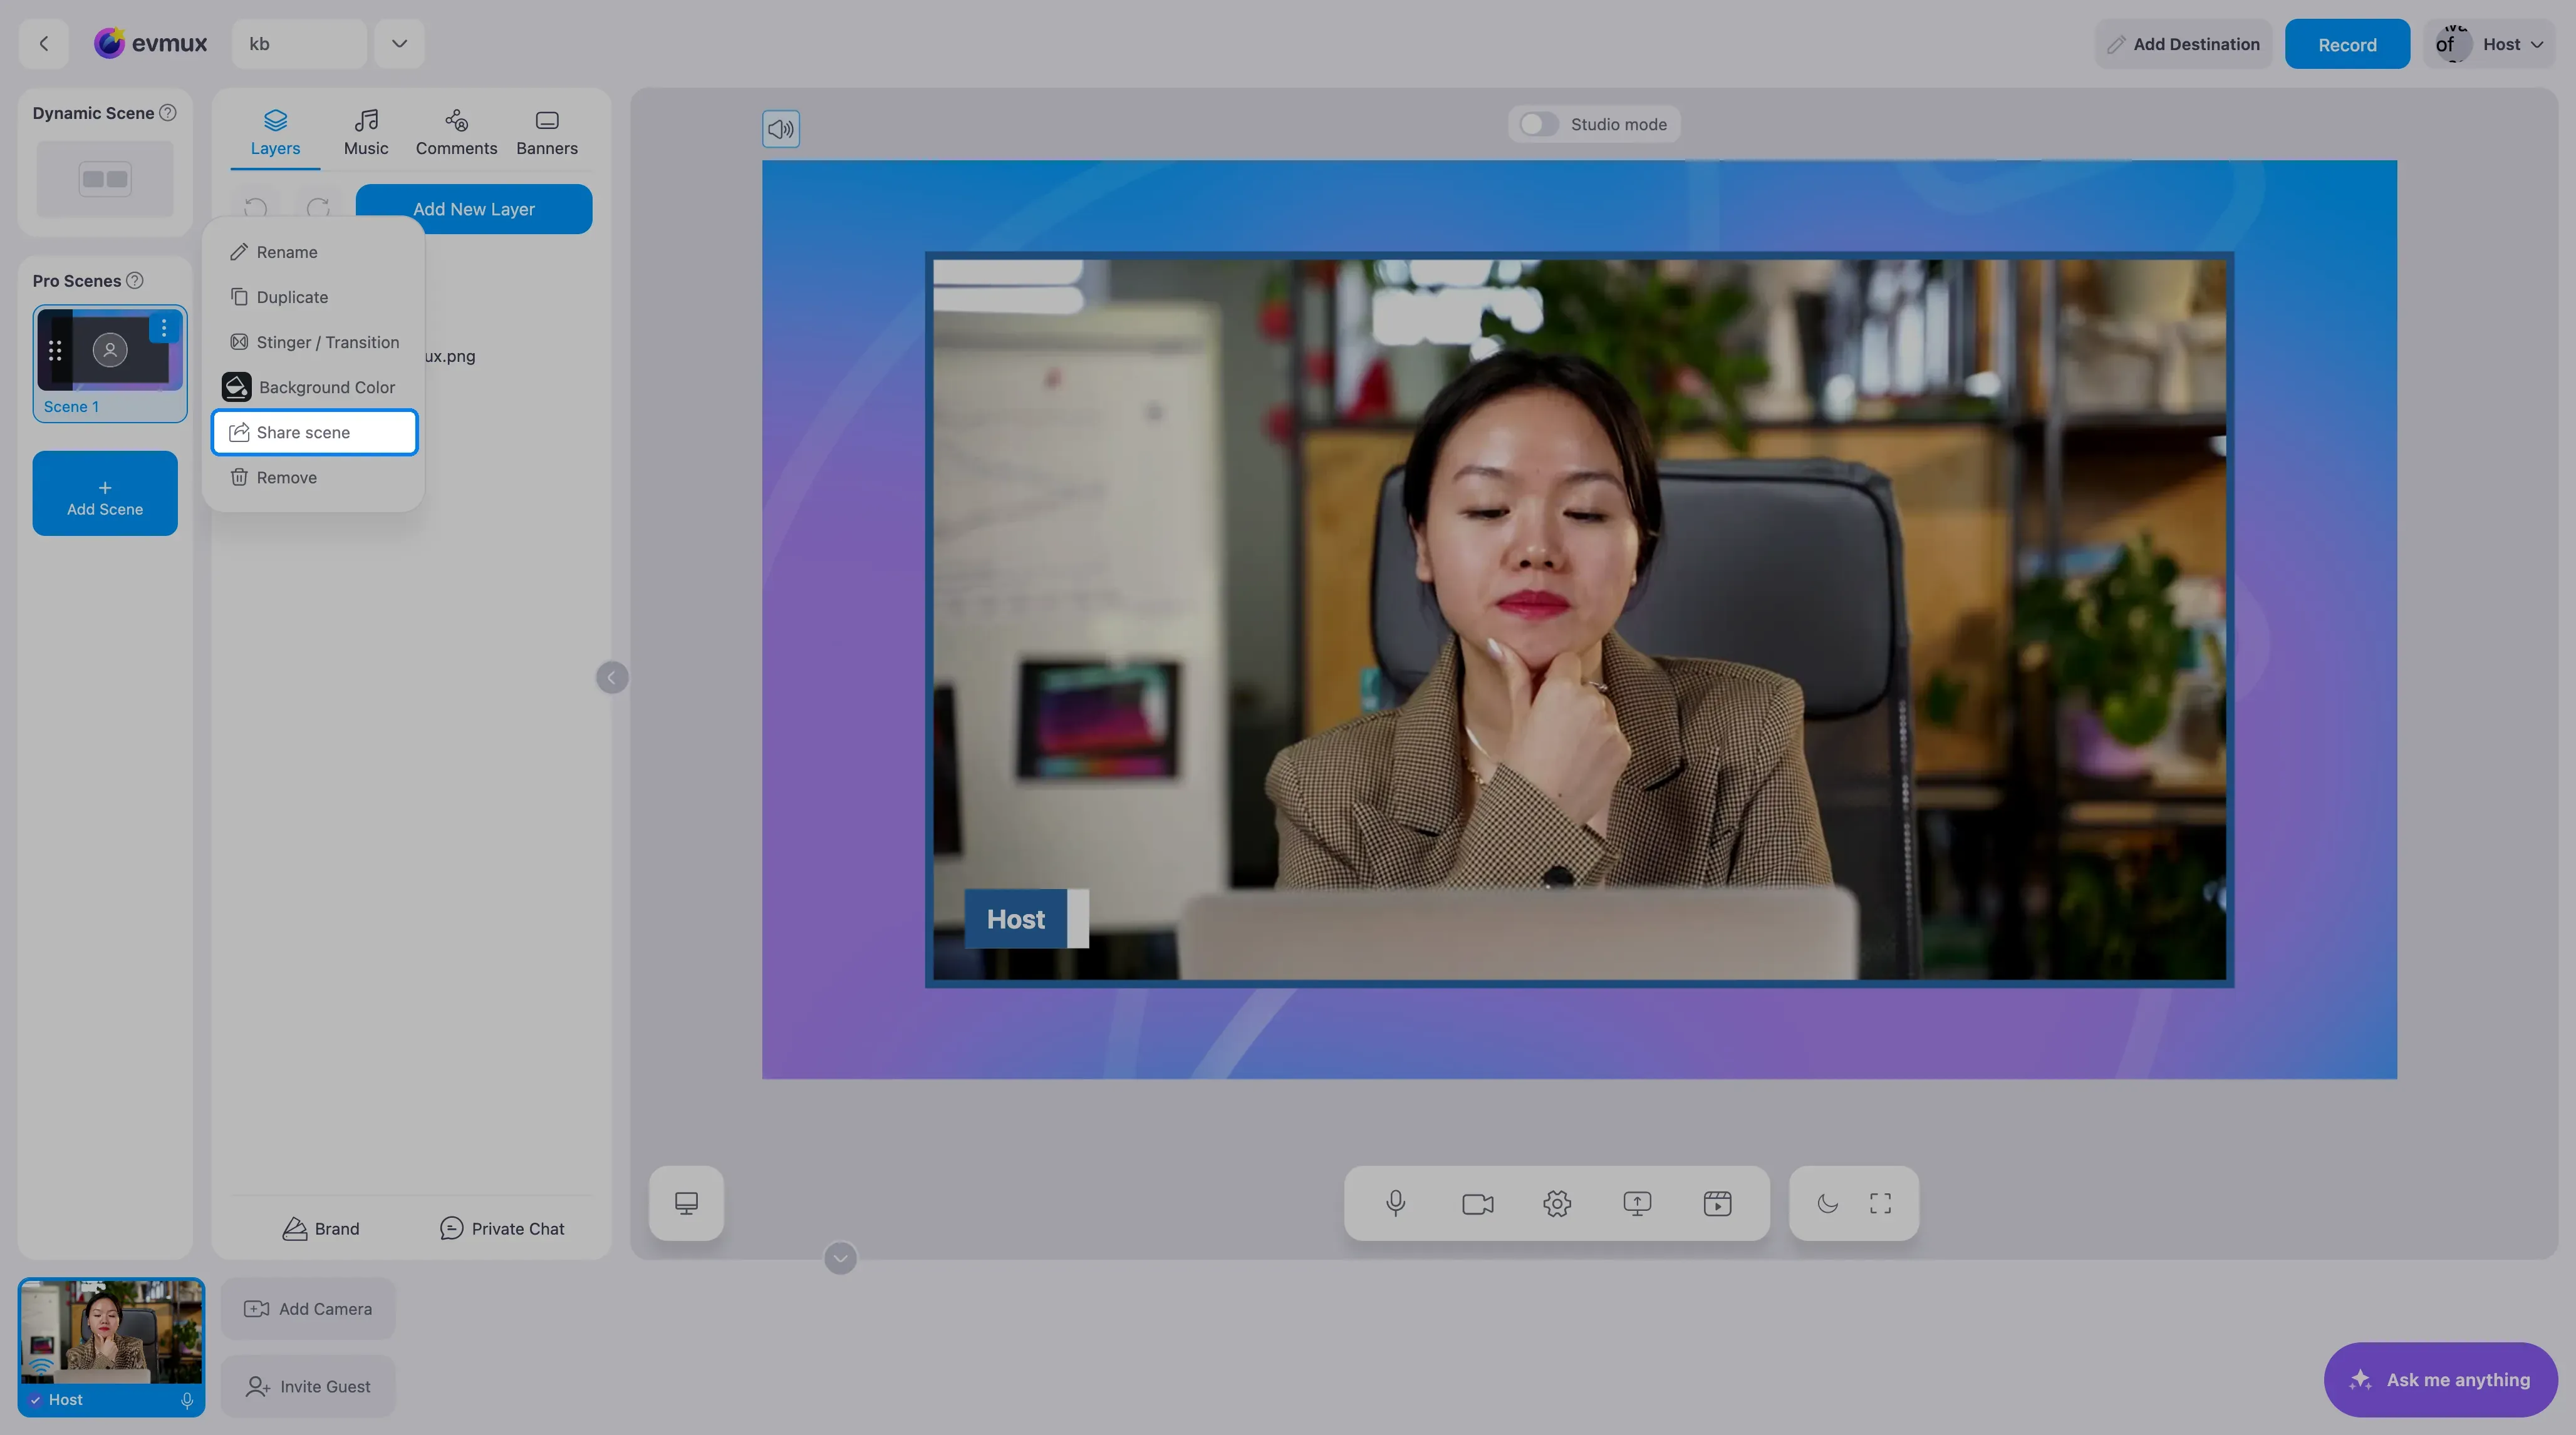The height and width of the screenshot is (1435, 2576).
Task: Click the share screen icon
Action: [1637, 1203]
